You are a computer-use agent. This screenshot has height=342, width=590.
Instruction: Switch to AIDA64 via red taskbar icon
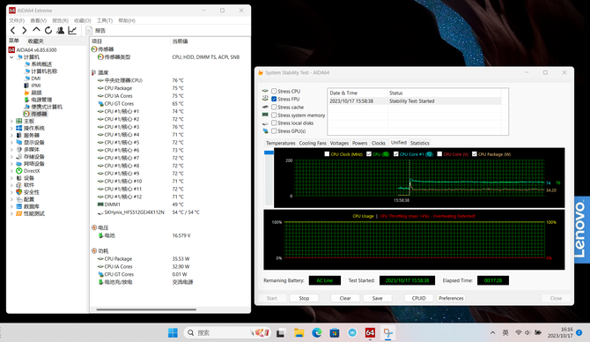click(x=370, y=332)
